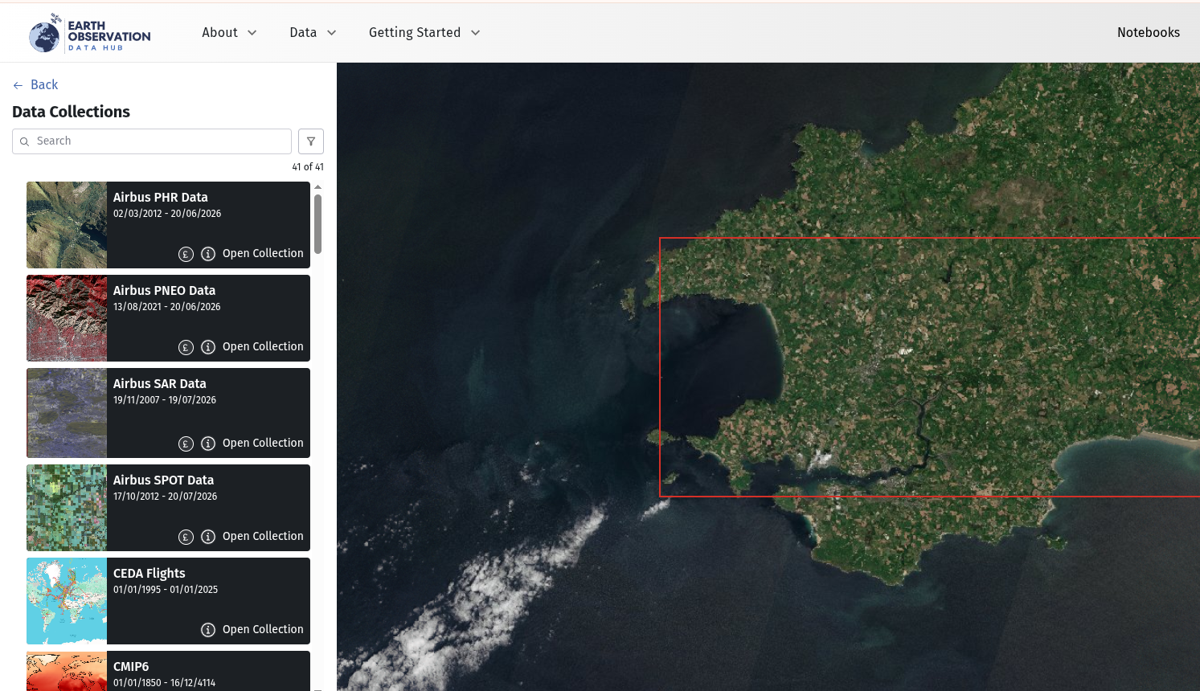Click the search magnifier icon
Image resolution: width=1200 pixels, height=691 pixels.
click(24, 141)
